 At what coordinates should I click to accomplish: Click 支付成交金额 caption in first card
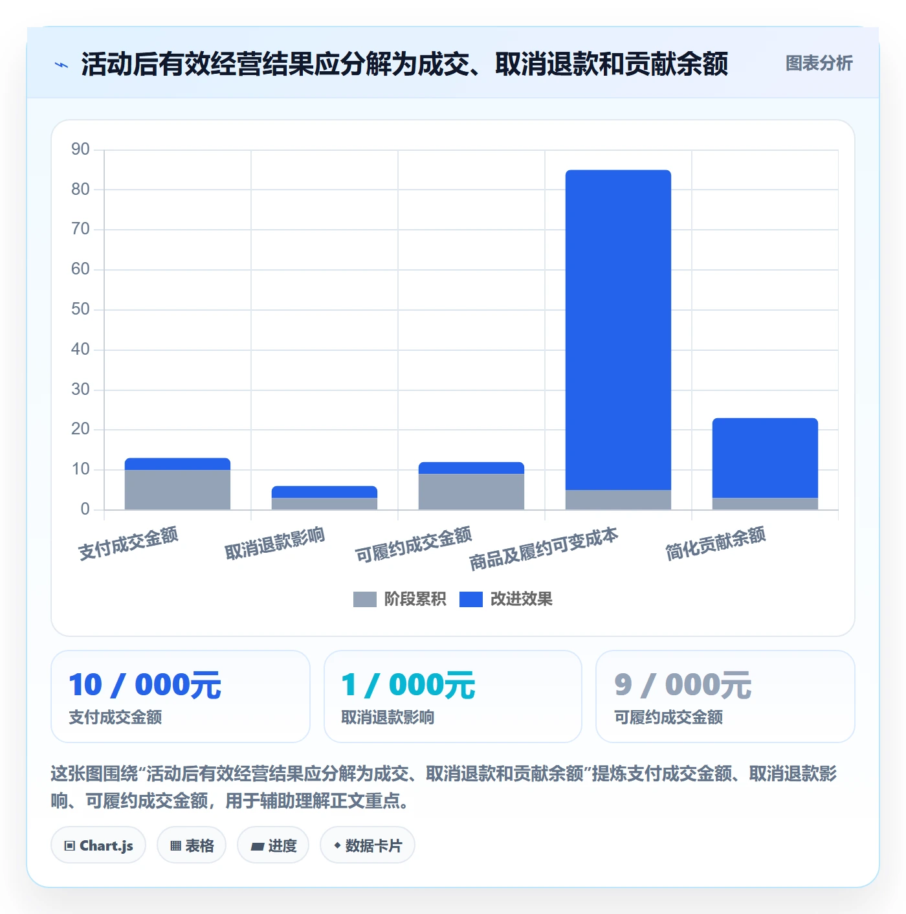[x=115, y=717]
